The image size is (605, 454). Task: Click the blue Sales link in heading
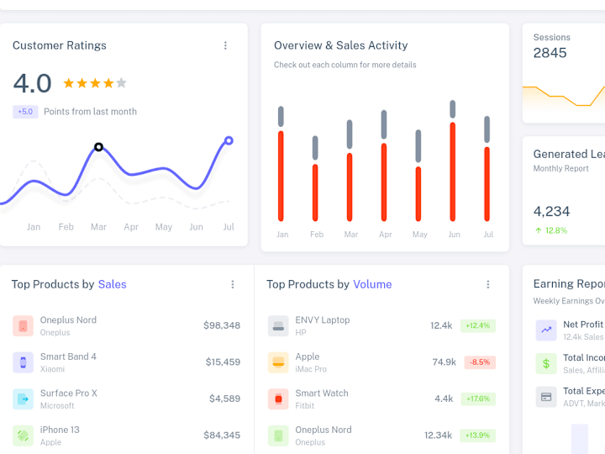pos(113,284)
